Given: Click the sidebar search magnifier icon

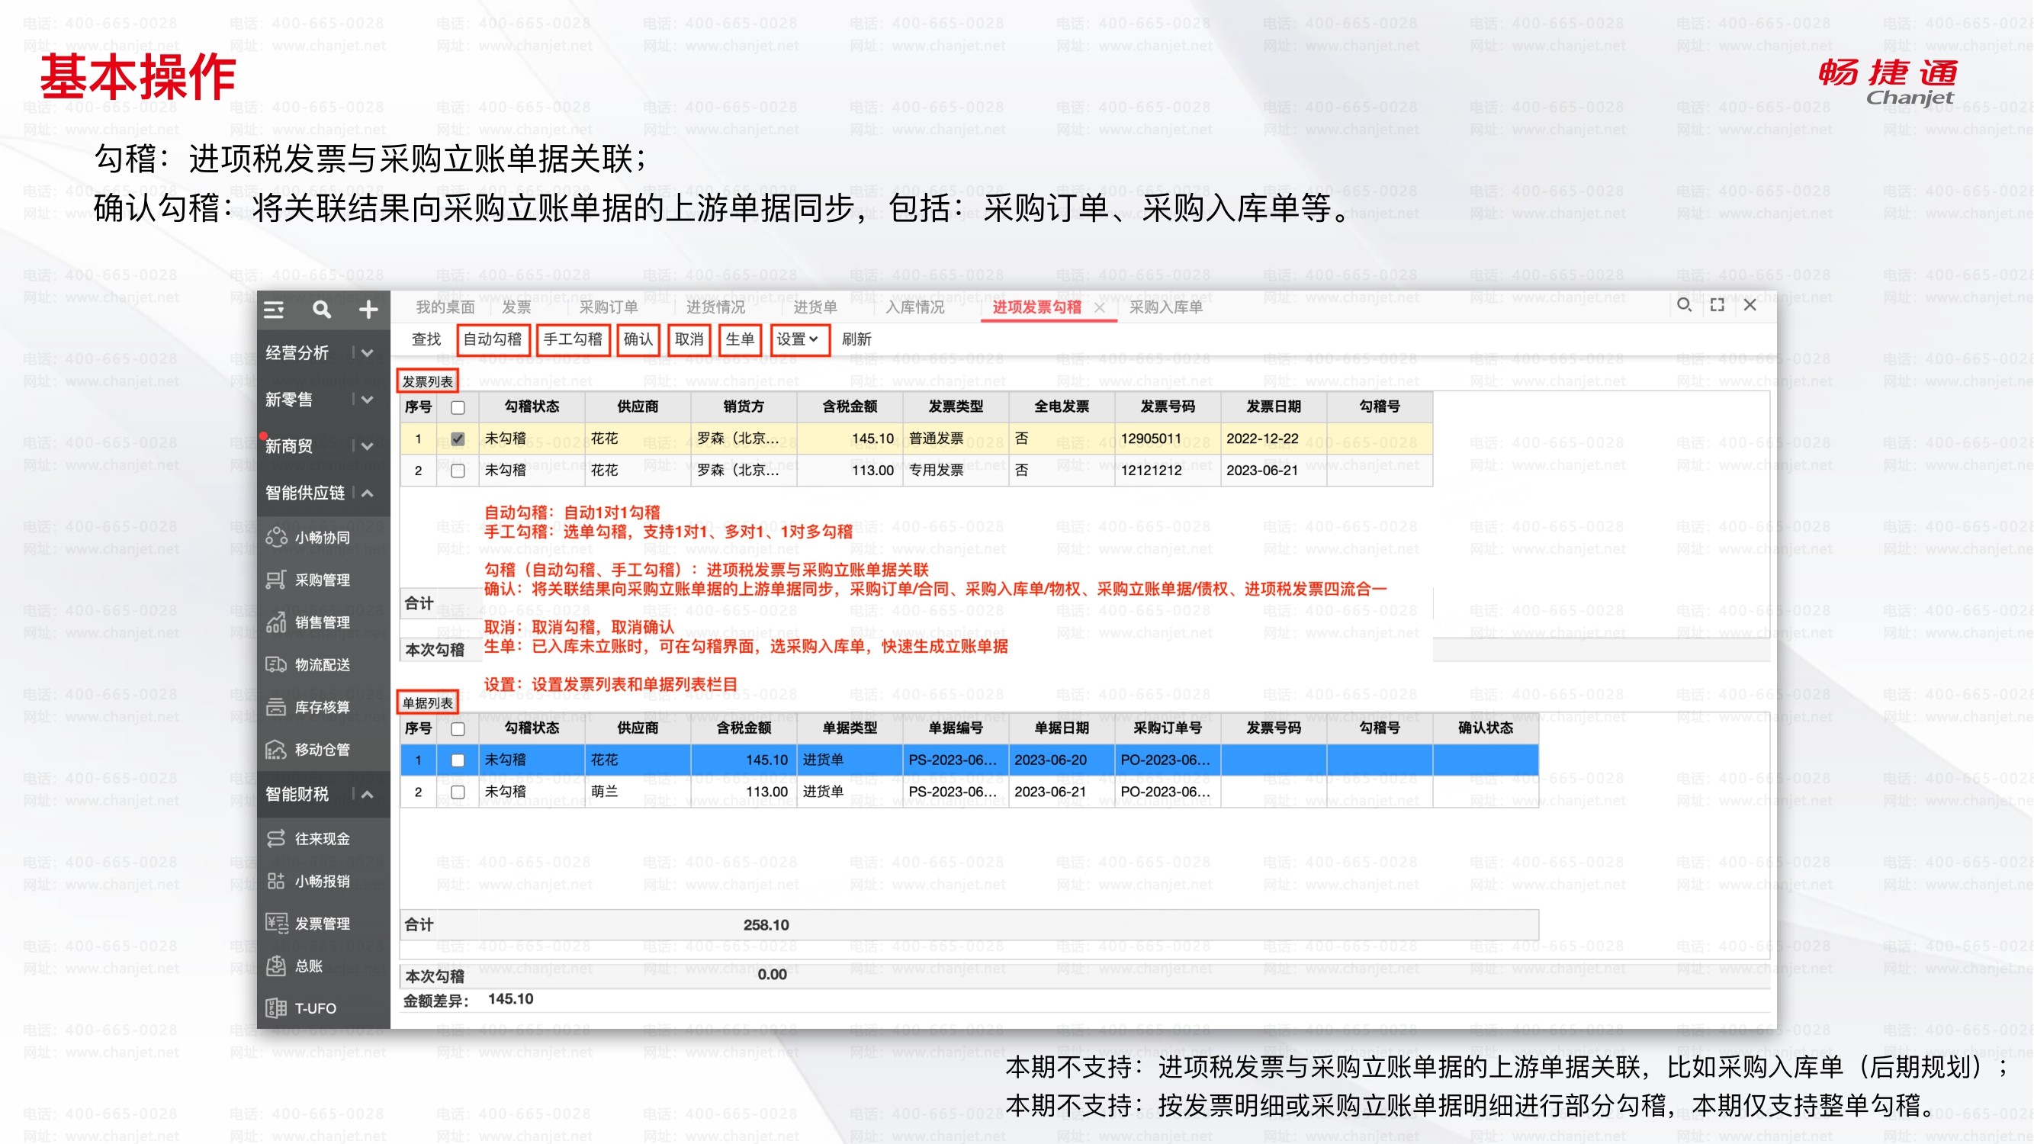Looking at the screenshot, I should tap(321, 310).
